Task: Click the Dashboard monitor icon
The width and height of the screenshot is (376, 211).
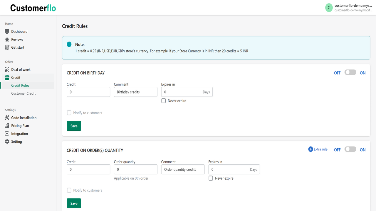Action: pos(7,31)
